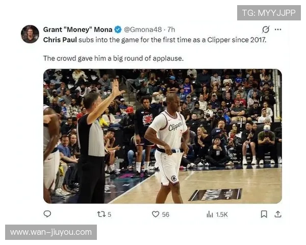
Task: Click the 1.5K views count
Action: [x=222, y=214]
